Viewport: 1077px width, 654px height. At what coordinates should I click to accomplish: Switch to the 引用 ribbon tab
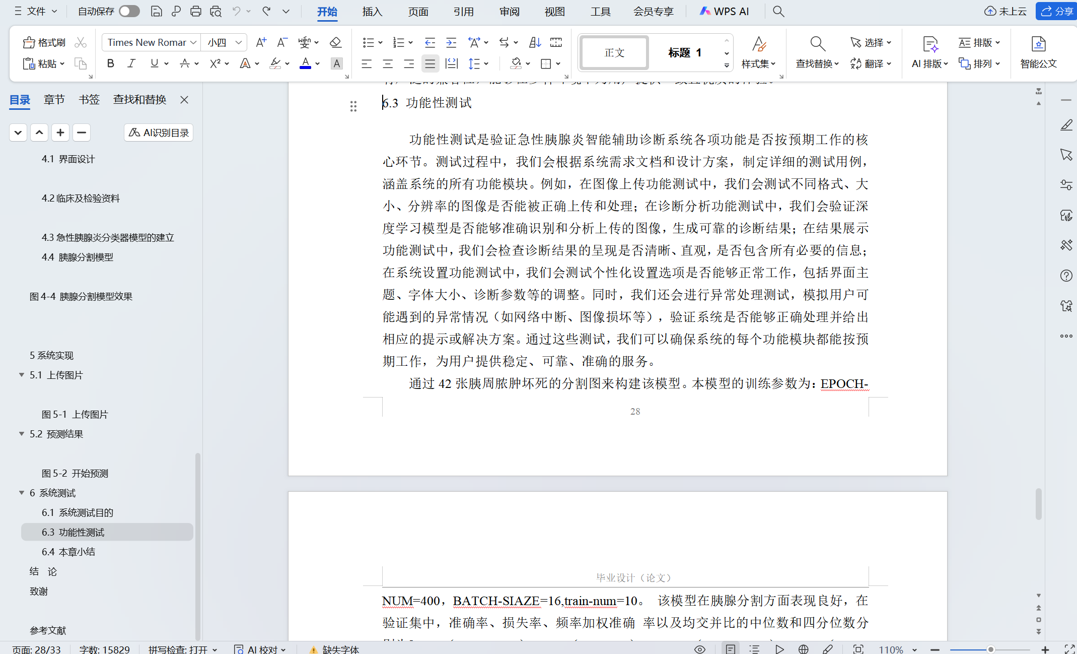coord(463,12)
